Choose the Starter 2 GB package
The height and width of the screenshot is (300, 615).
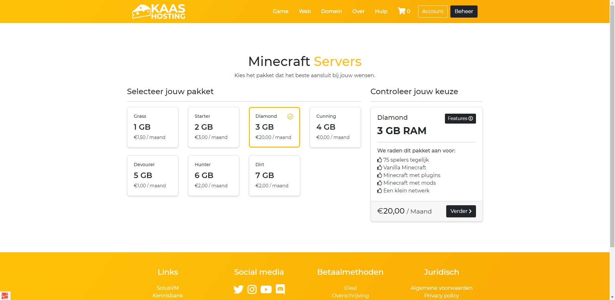(x=214, y=127)
